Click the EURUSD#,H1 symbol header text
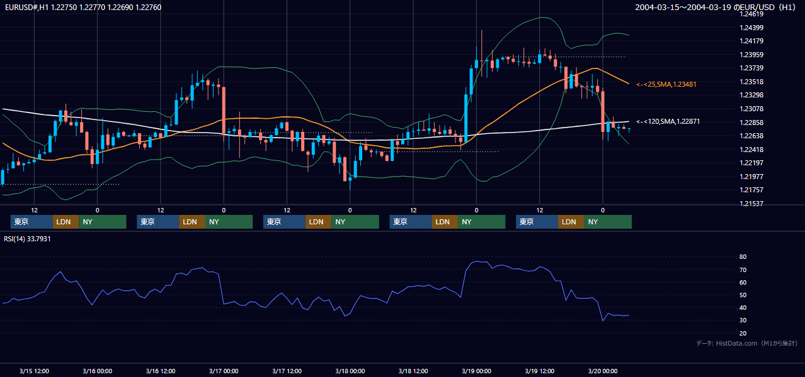Image resolution: width=805 pixels, height=377 pixels. click(83, 7)
